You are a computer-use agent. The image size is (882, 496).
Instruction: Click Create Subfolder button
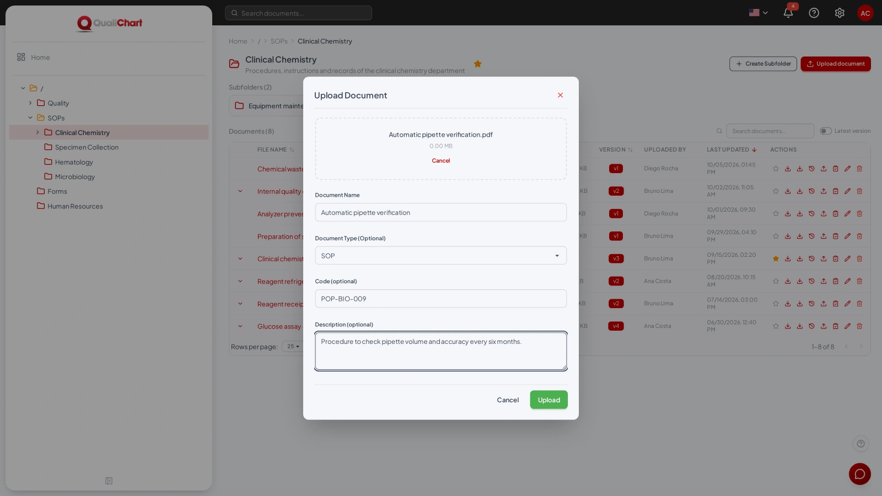click(763, 64)
